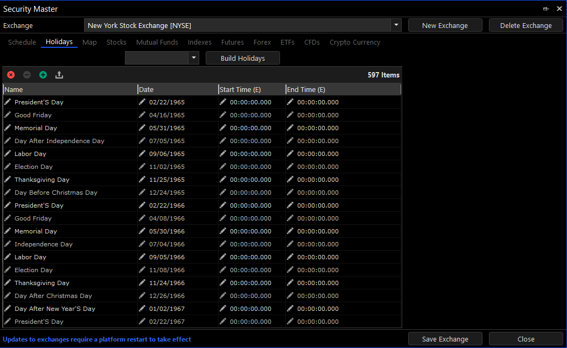
Task: Open the dropdown next to Build Holidays
Action: coord(193,58)
